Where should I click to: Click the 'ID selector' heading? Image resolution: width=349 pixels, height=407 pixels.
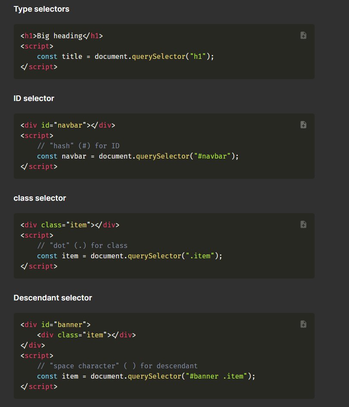(34, 98)
